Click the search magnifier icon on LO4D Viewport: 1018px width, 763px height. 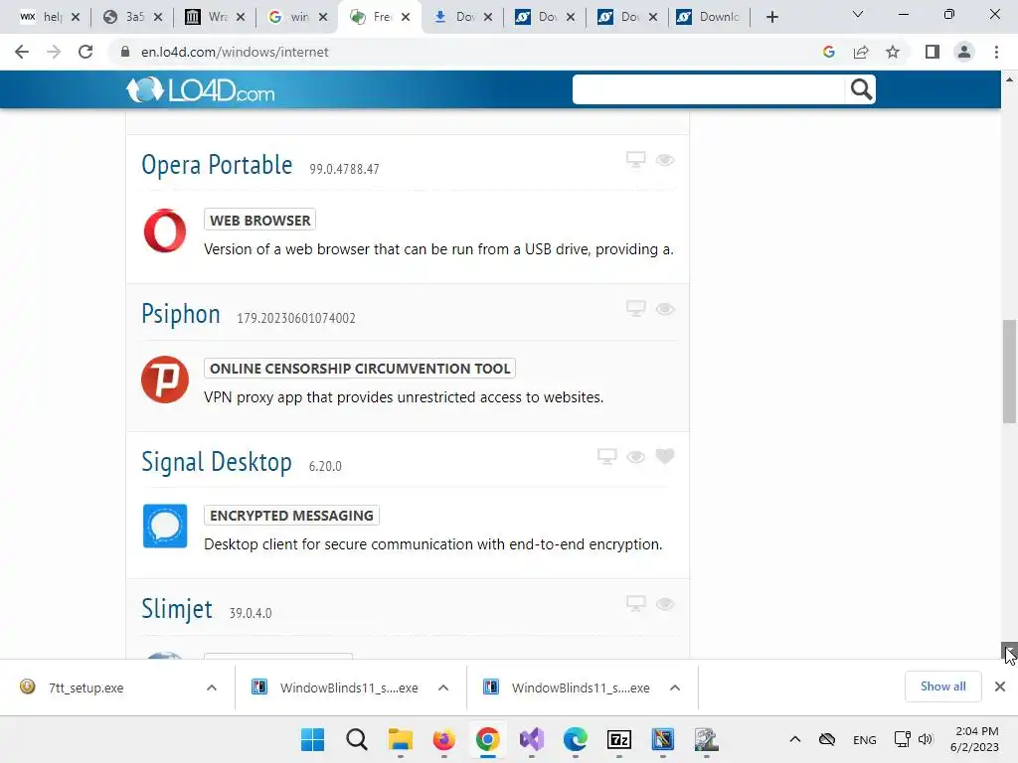point(861,89)
